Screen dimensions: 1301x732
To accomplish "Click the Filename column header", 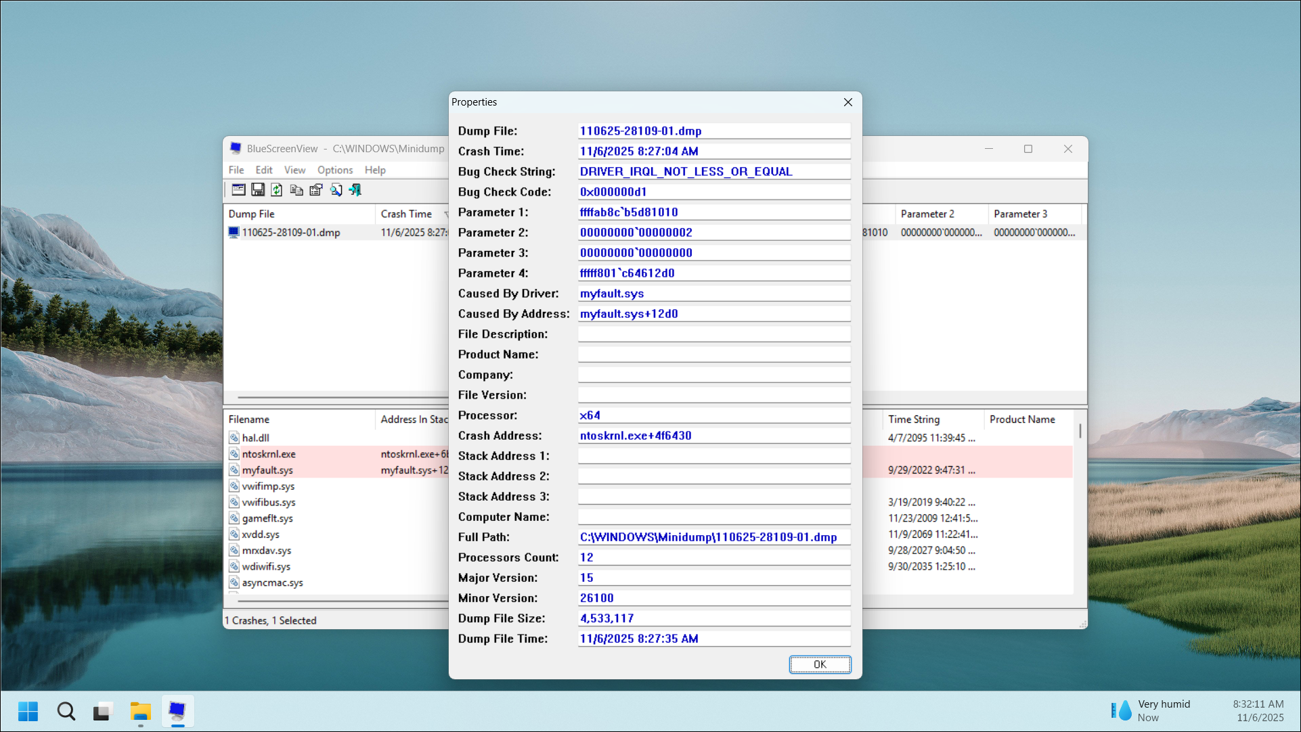I will pyautogui.click(x=249, y=419).
